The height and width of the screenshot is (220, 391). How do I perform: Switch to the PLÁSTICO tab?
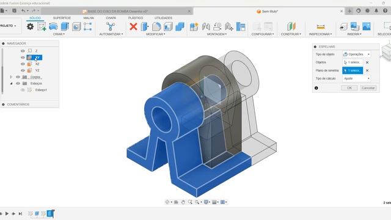coord(136,18)
